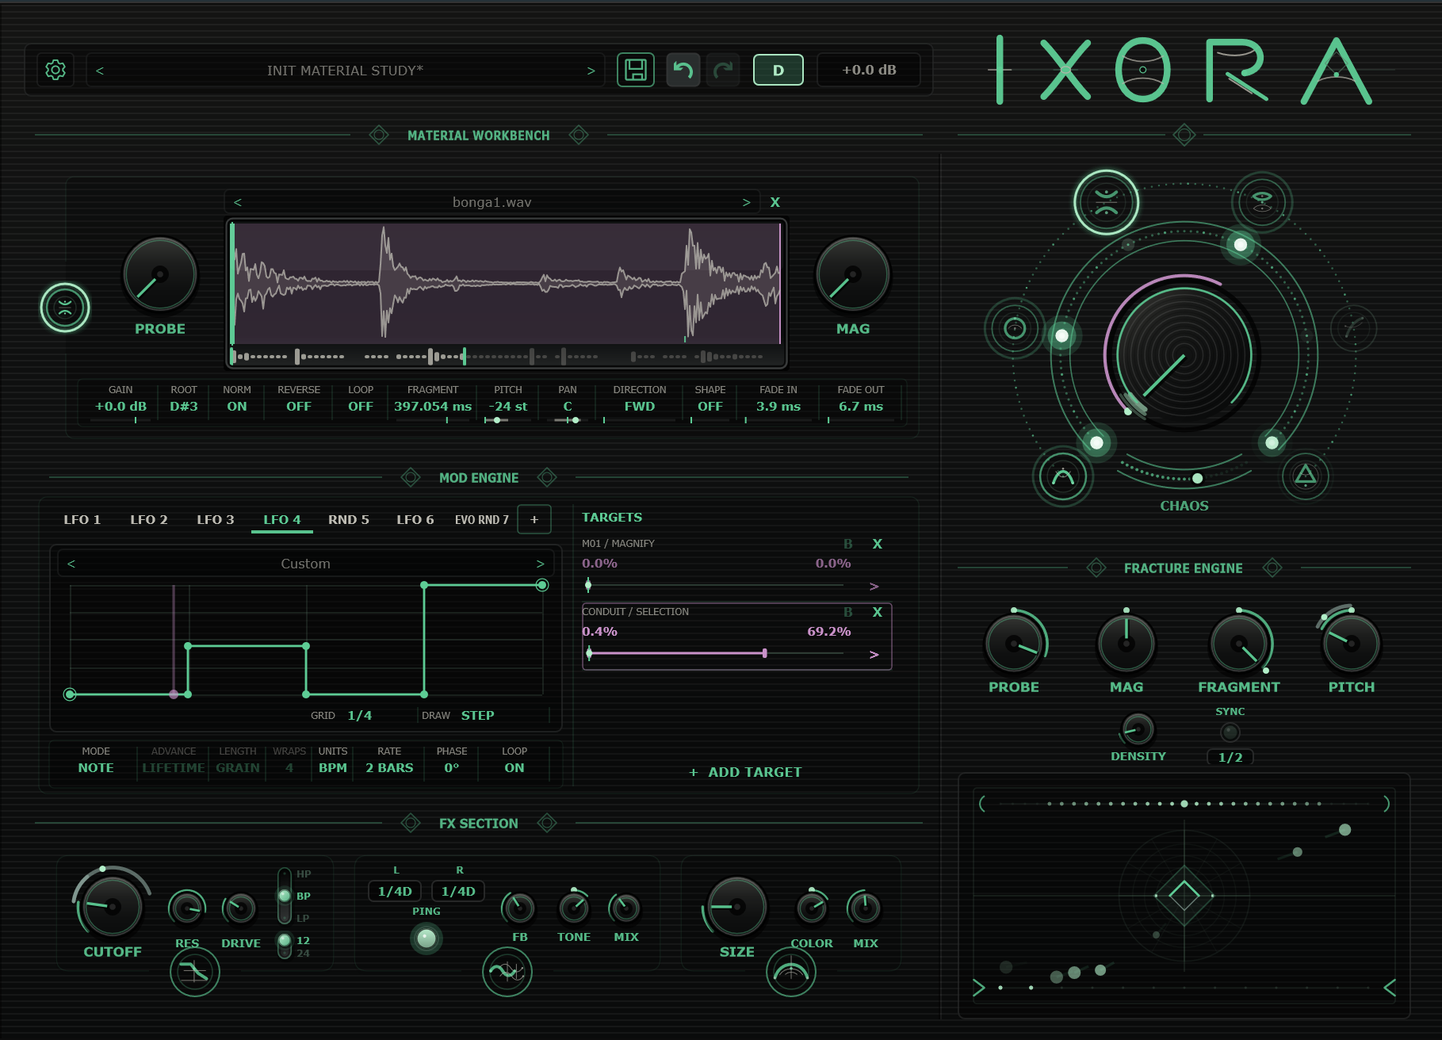Select previous LFO shape before Custom

(x=71, y=564)
